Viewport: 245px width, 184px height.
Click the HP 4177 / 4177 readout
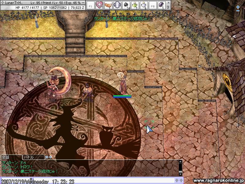tap(27, 8)
